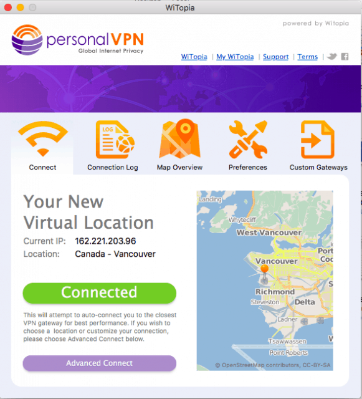This screenshot has height=399, width=362.
Task: Minimize the WiTopia window with yellow button
Action: point(21,7)
